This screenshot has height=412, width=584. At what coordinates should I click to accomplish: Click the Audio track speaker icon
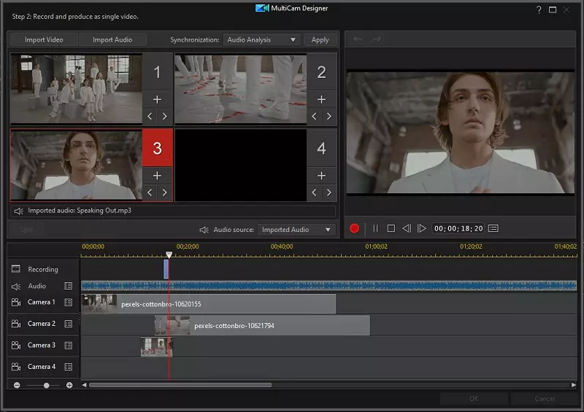click(16, 287)
